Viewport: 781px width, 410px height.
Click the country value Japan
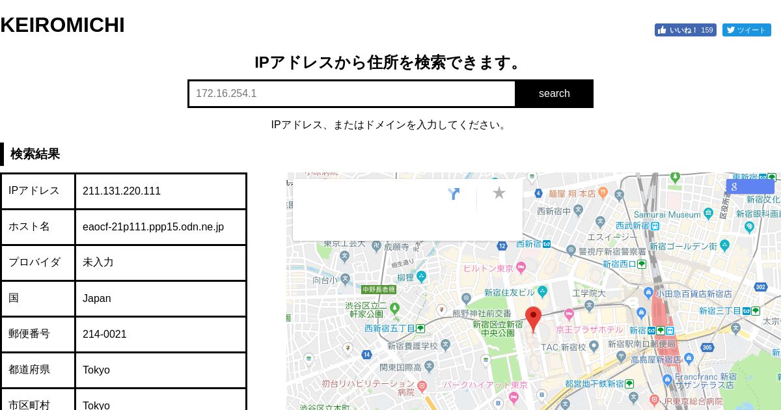click(x=96, y=298)
